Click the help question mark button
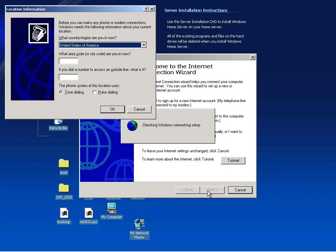Image resolution: width=336 pixels, height=252 pixels. click(x=146, y=9)
